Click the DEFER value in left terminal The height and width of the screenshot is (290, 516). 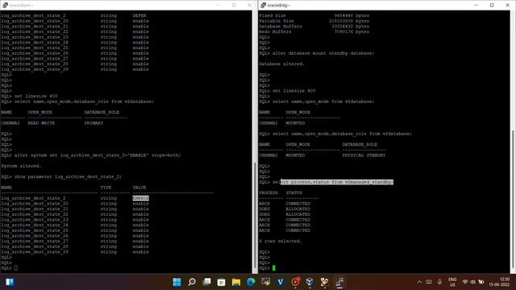click(139, 15)
